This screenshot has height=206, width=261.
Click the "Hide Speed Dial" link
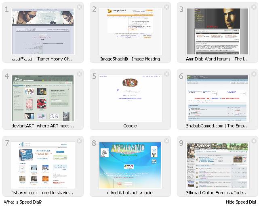tap(241, 202)
